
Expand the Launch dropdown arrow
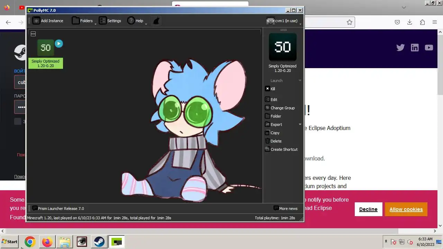point(300,81)
